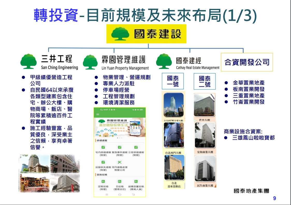Click the 修繕通報 section header in the phone app
Viewport: 291px width, 205px height.
(x=102, y=140)
